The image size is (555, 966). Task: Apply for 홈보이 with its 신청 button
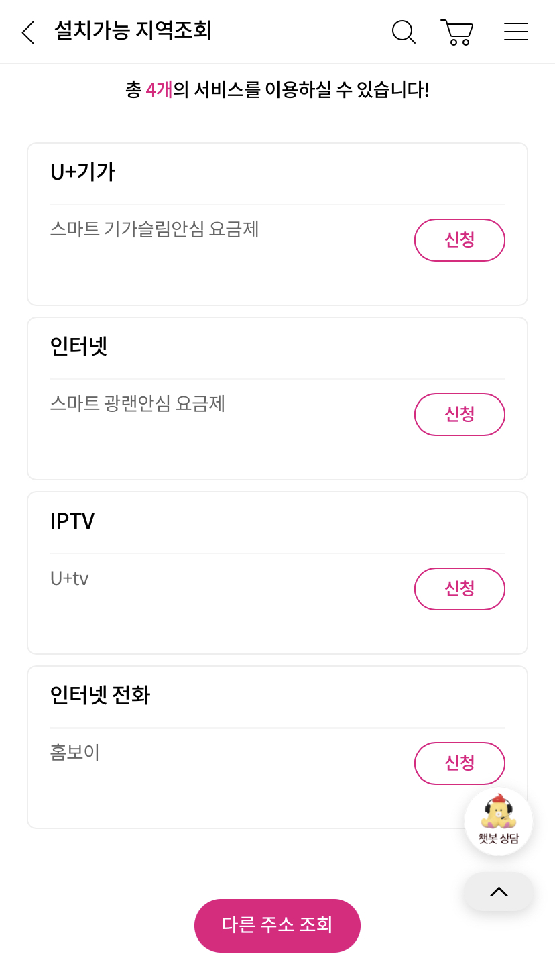click(459, 763)
